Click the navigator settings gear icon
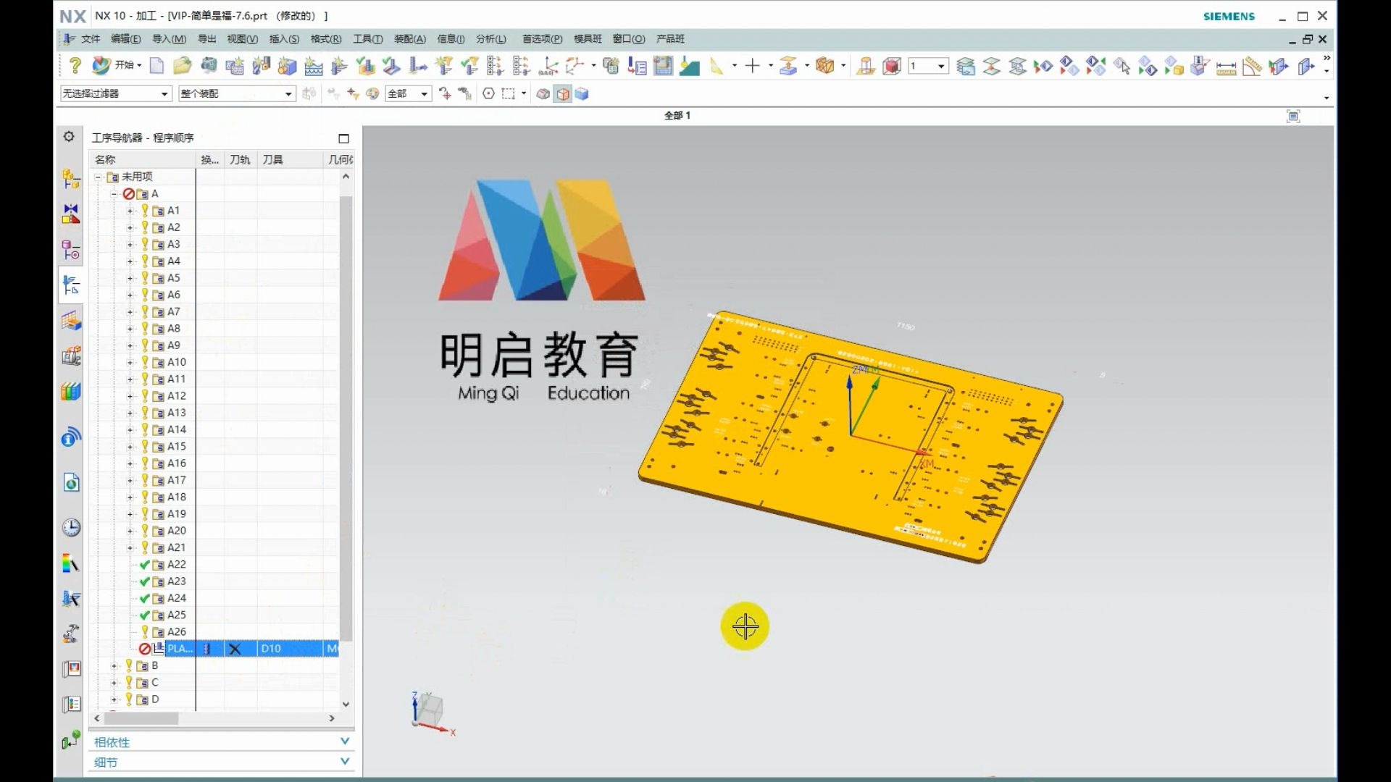This screenshot has width=1391, height=782. click(69, 137)
